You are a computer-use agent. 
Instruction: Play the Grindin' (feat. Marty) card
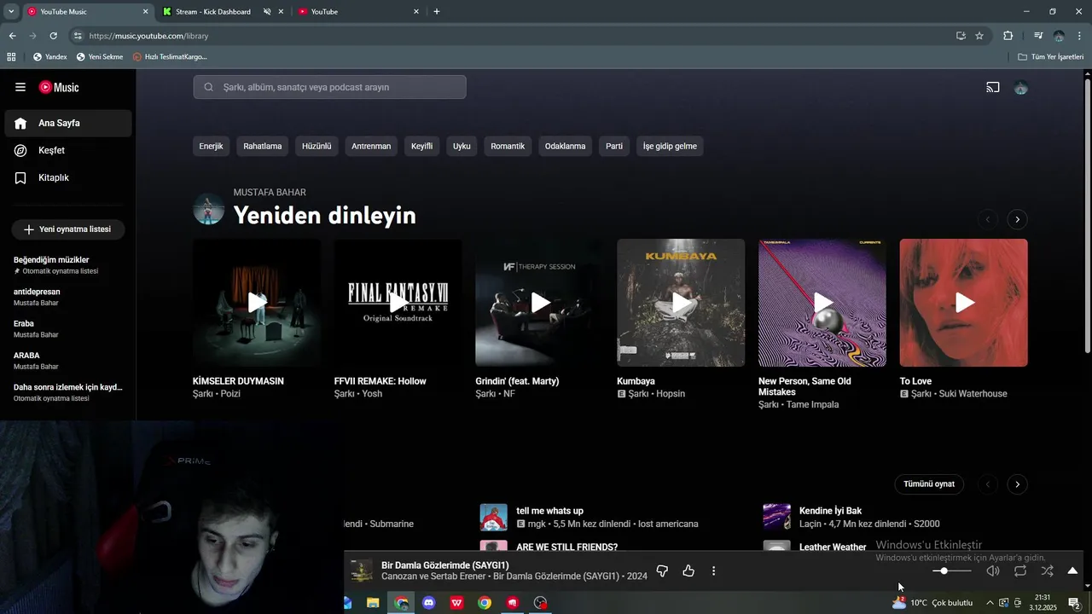[x=540, y=303]
